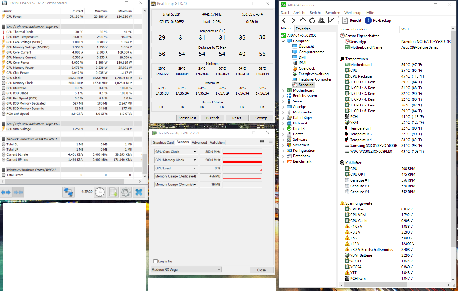Click Reset button in Real Temp
The image size is (458, 291).
237,118
